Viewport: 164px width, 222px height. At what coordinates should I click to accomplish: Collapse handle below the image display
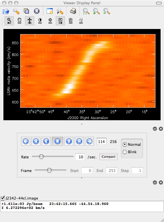[82, 124]
